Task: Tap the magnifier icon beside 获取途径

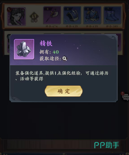Action: pyautogui.click(x=65, y=59)
